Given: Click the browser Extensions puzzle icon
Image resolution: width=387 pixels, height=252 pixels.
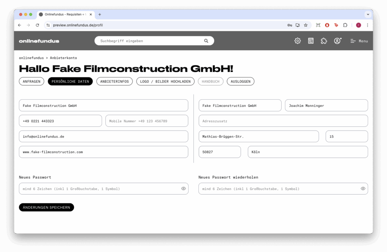Looking at the screenshot, I should [345, 25].
